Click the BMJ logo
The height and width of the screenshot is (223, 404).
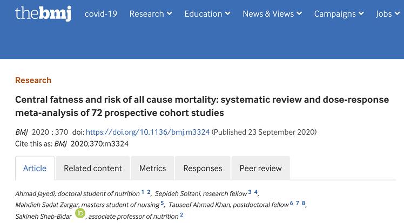(43, 14)
